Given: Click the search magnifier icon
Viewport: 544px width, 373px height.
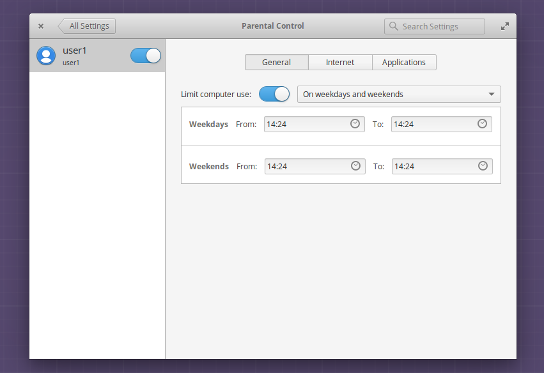Looking at the screenshot, I should click(393, 26).
